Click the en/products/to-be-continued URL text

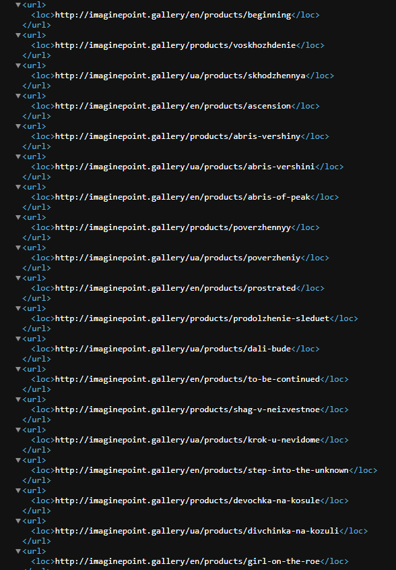[187, 379]
